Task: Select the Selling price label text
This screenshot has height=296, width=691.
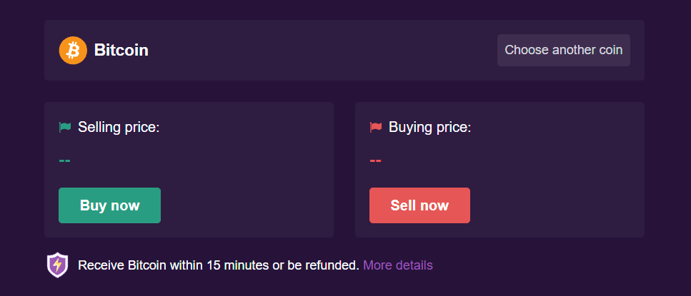Action: tap(119, 128)
